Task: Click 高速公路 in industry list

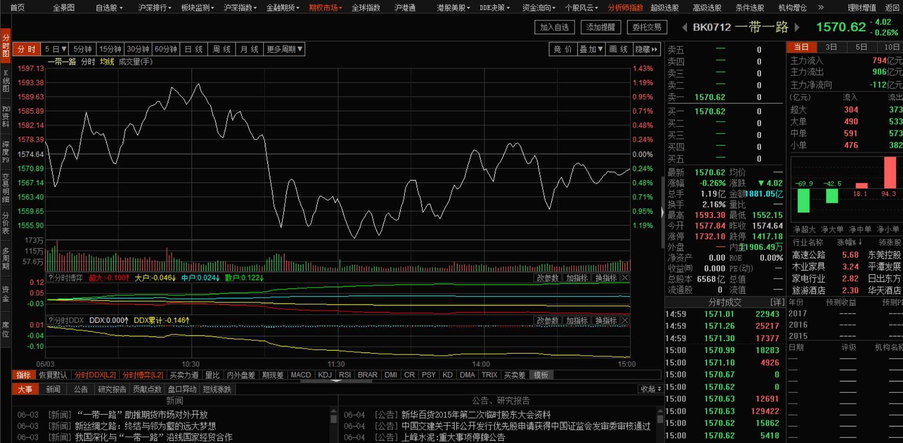Action: 809,255
